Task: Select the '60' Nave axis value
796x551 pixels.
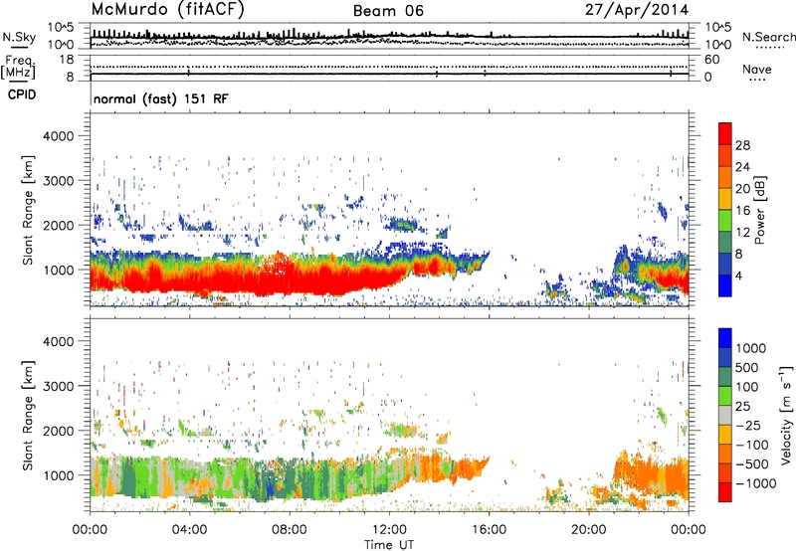Action: pyautogui.click(x=711, y=60)
